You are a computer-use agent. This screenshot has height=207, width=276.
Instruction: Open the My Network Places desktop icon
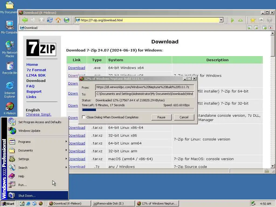tap(10, 49)
